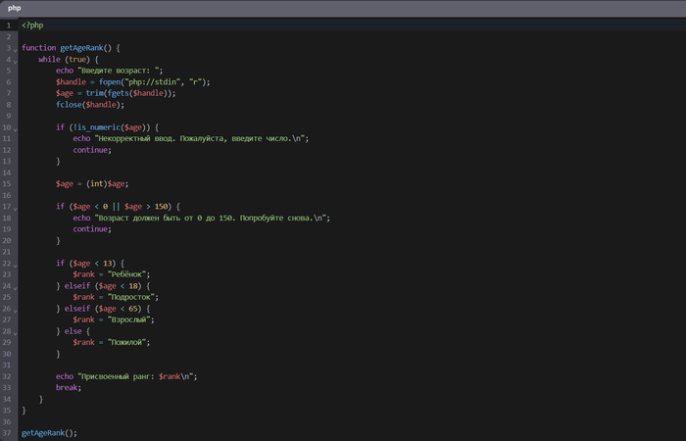Fold the age range check block on line 17

point(15,208)
